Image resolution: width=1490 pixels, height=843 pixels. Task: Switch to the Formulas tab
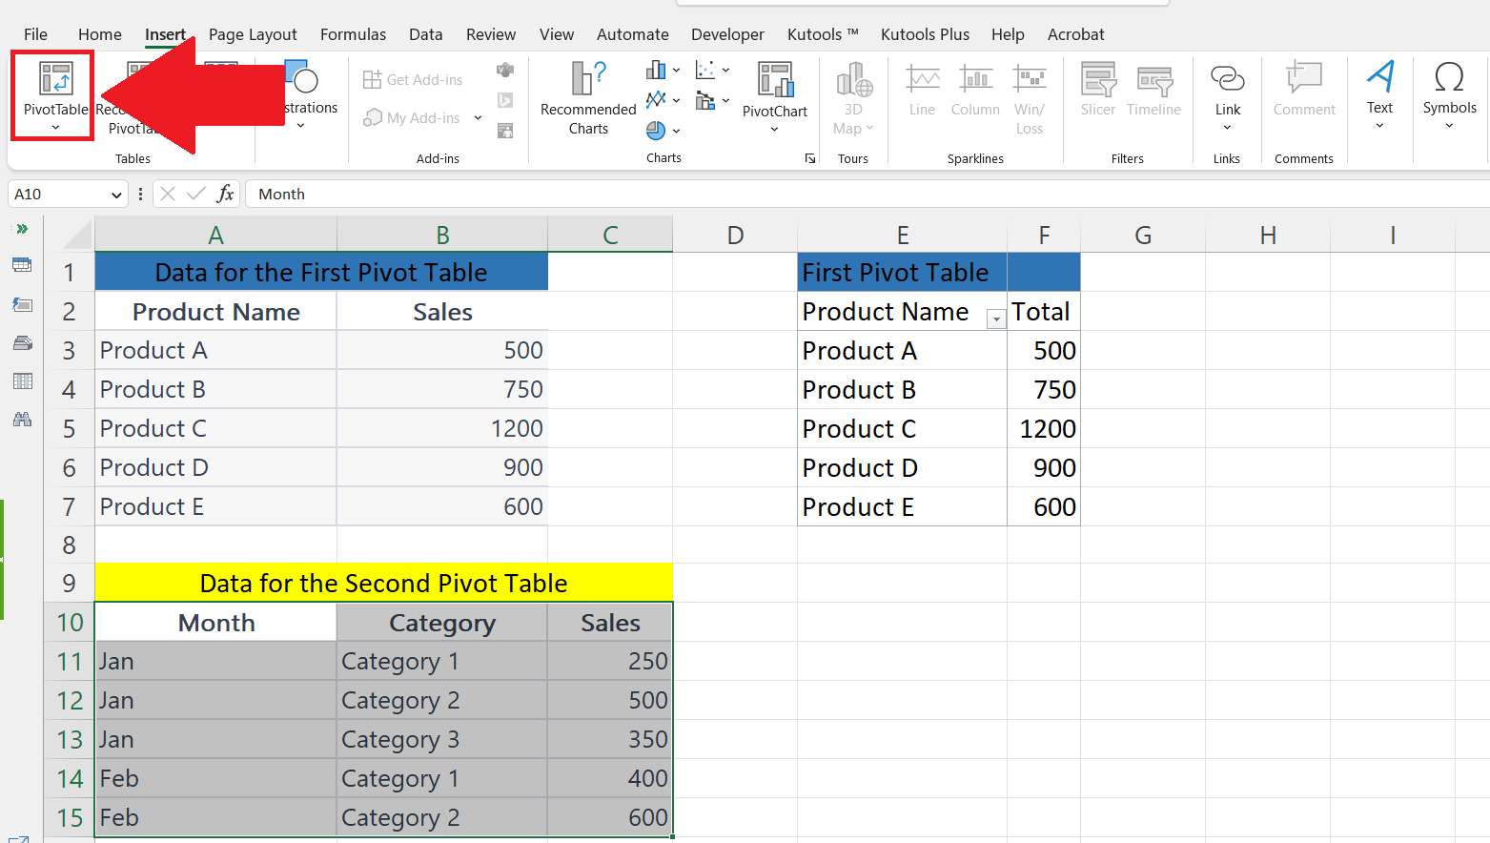tap(353, 34)
